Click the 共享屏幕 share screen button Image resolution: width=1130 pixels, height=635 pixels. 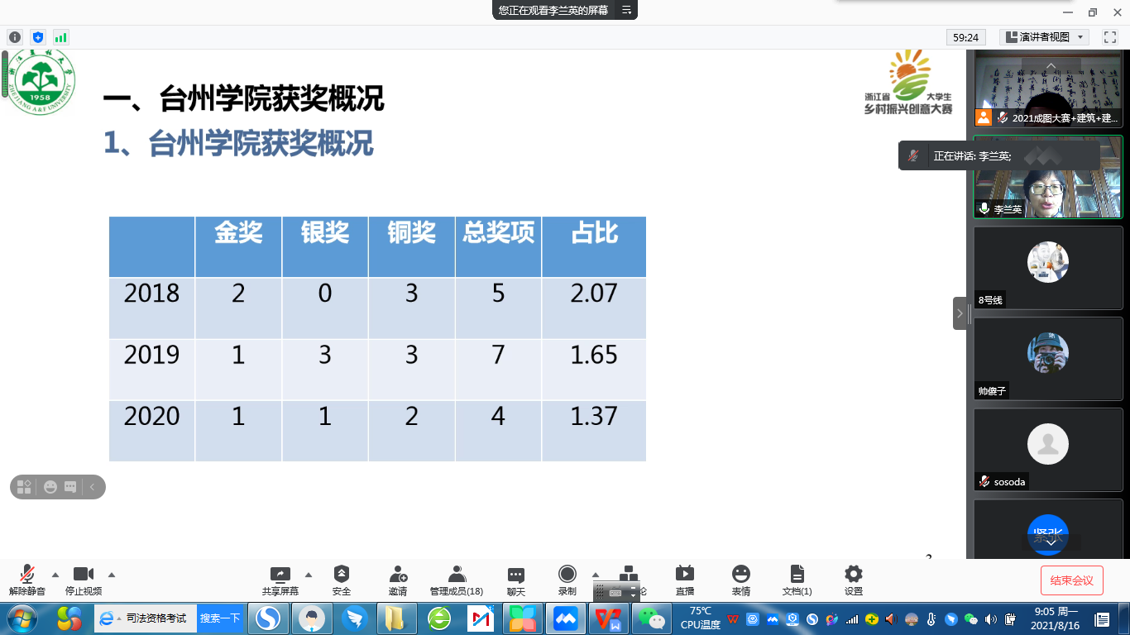pos(280,580)
